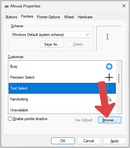Click the Save As button
130x148 pixels.
[x=52, y=44]
